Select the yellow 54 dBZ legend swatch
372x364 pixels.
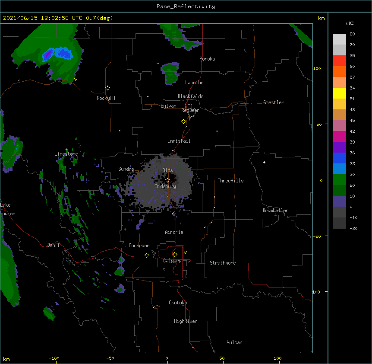[339, 93]
